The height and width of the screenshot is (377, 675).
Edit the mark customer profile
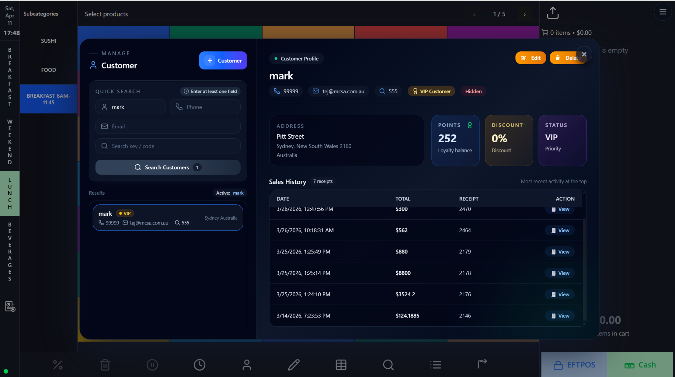[530, 58]
